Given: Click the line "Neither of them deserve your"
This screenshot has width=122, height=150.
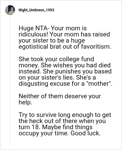Looking at the screenshot, I should coord(60,96).
